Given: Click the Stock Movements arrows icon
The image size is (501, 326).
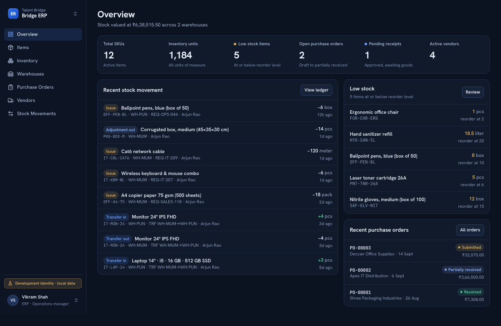Looking at the screenshot, I should click(10, 113).
